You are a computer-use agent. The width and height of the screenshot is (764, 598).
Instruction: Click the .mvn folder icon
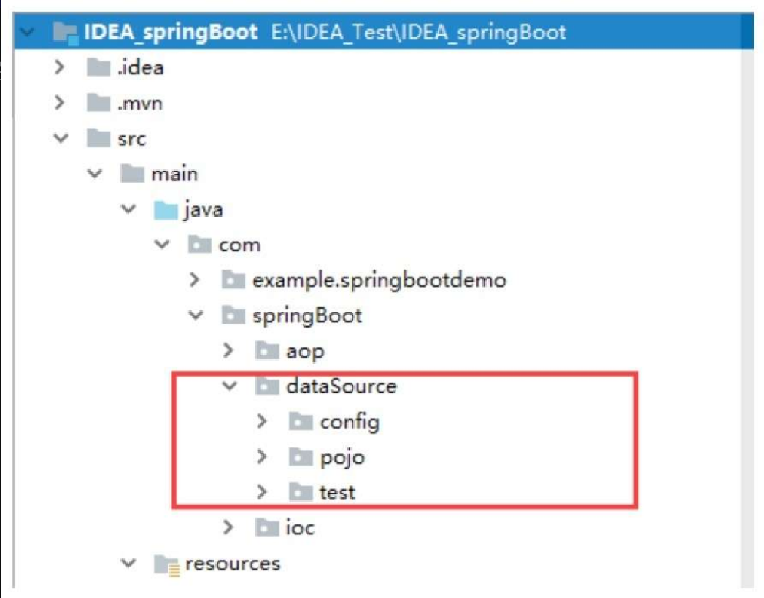click(98, 102)
